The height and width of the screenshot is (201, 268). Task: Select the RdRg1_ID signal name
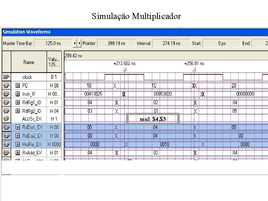point(32,103)
